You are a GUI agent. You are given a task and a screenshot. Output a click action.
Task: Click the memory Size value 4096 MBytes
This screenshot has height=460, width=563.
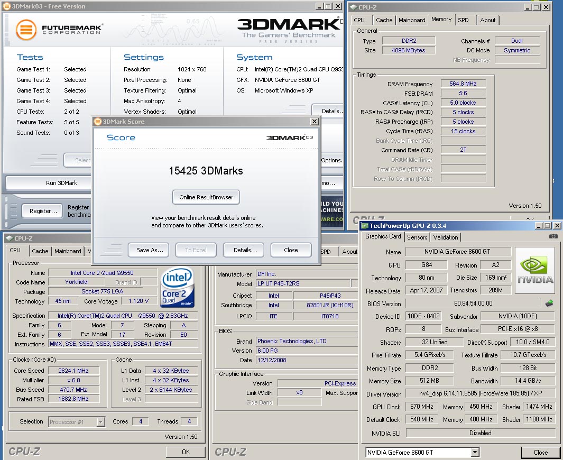click(408, 50)
